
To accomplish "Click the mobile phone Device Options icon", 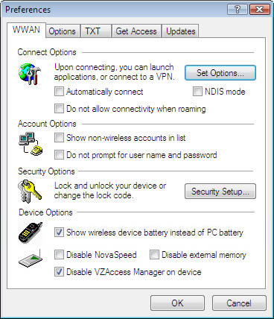I will pos(31,233).
